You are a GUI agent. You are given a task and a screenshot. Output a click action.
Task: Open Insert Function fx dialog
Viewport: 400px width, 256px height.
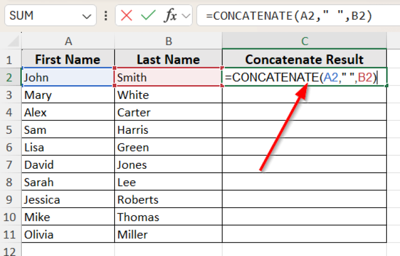pyautogui.click(x=171, y=16)
